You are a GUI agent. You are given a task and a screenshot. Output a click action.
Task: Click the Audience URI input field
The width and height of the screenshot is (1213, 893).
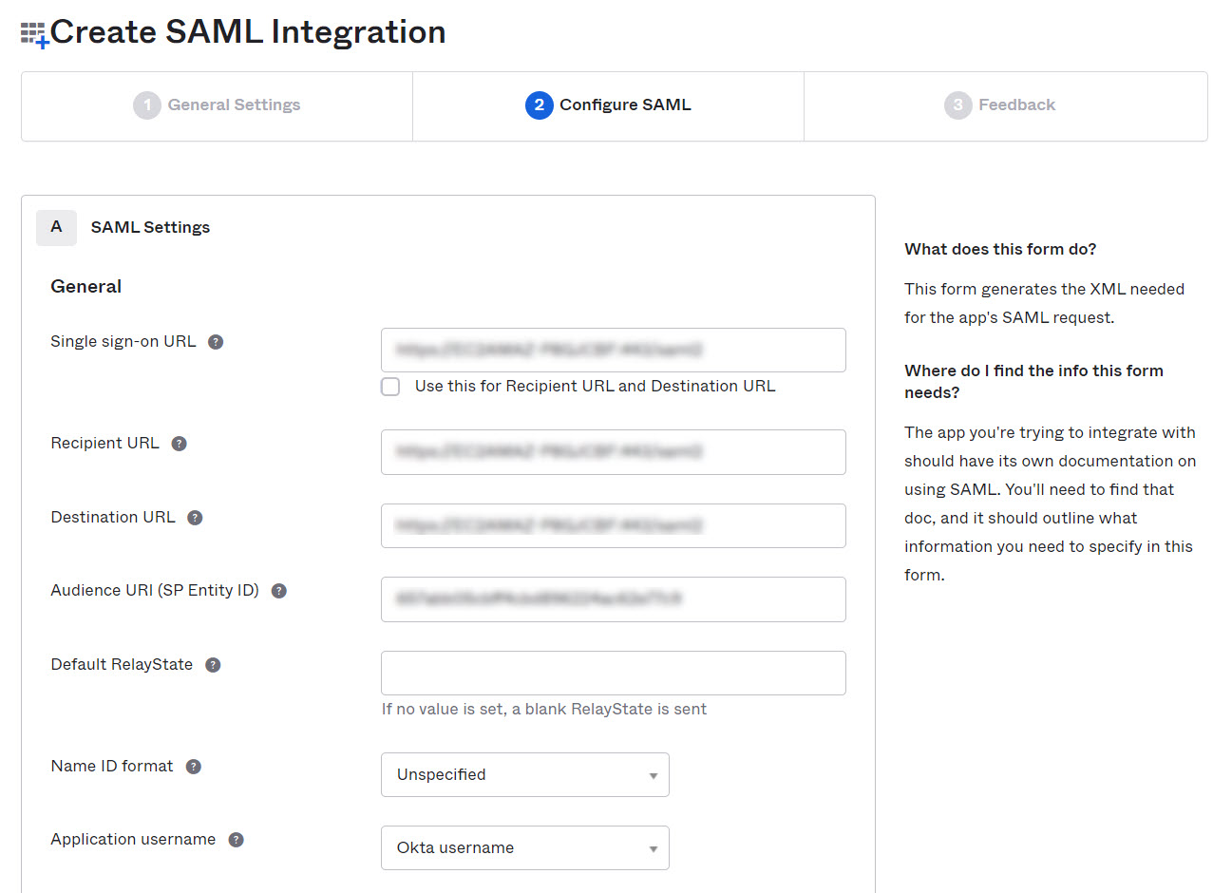coord(613,598)
